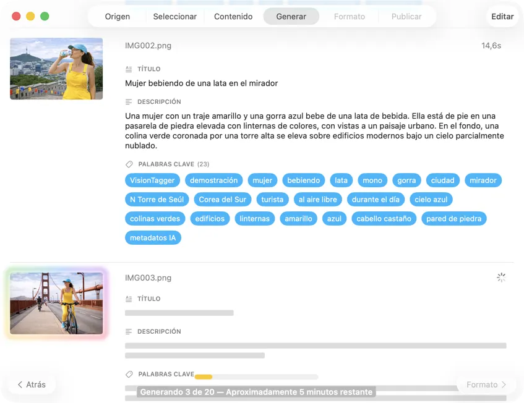Open the Seleccionar tab
The image size is (524, 403).
pos(174,17)
